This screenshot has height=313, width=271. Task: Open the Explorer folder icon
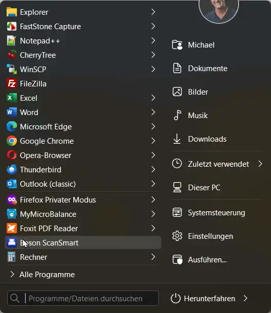(12, 12)
